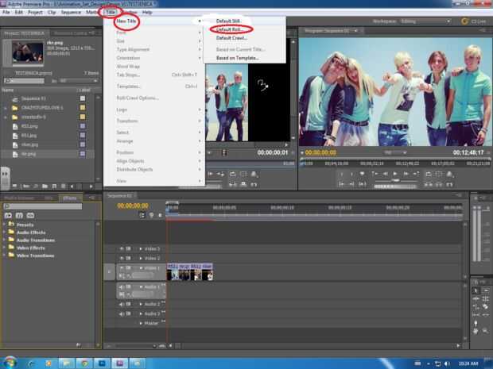Viewport: 493px width, 369px height.
Task: Toggle Video 2 track eye visibility
Action: (122, 258)
